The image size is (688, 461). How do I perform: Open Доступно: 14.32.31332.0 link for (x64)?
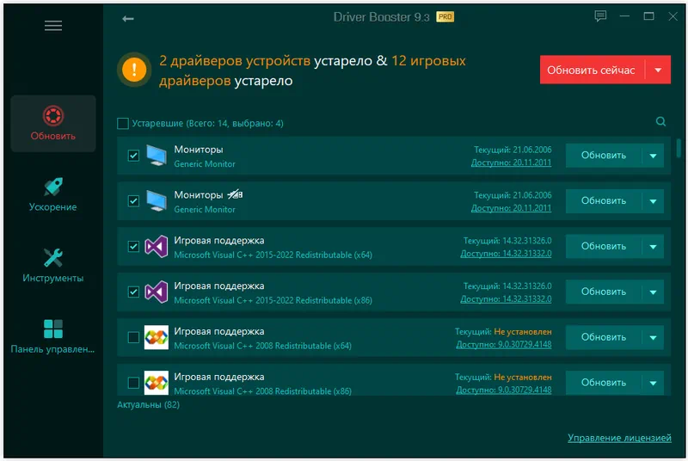pos(506,254)
